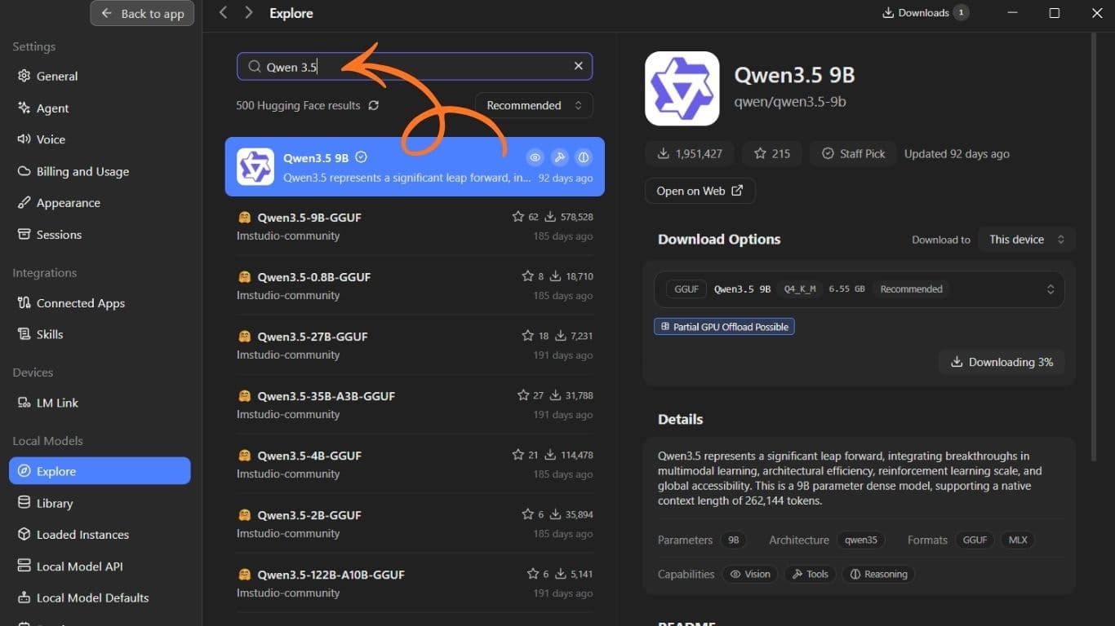Click the Vision capability tag
1115x626 pixels.
750,574
